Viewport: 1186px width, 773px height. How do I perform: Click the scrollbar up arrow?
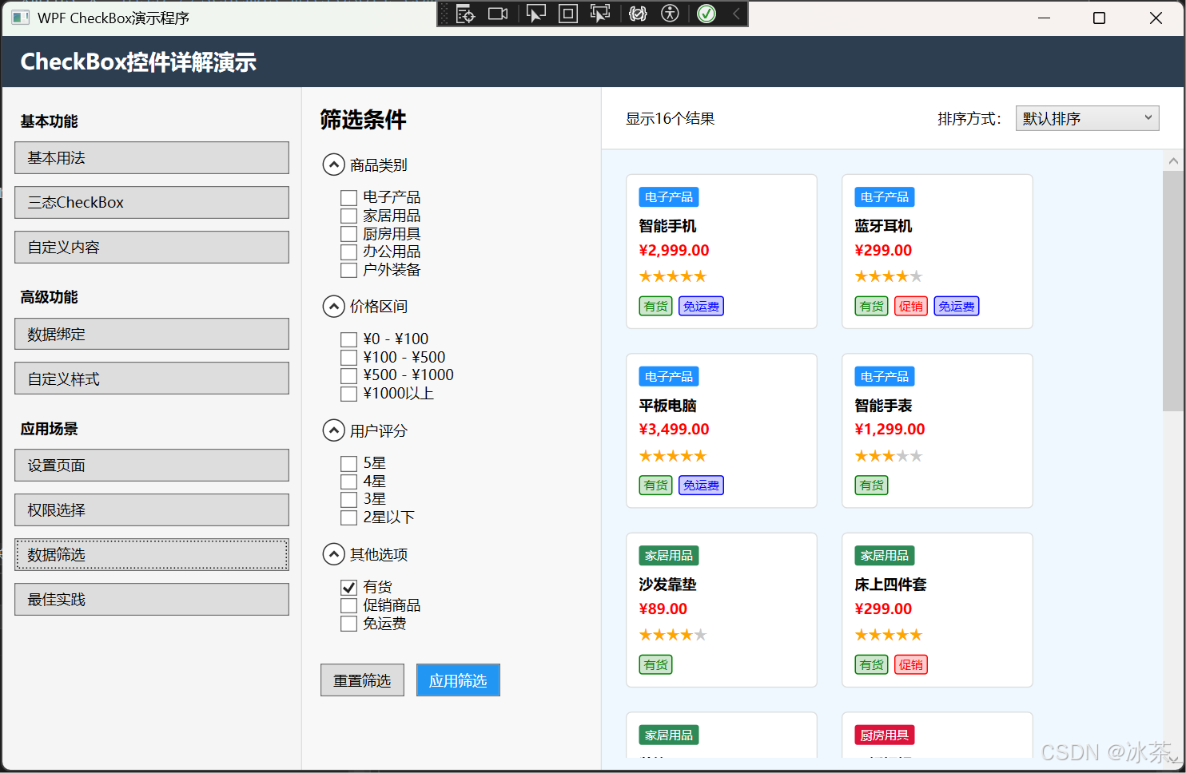[x=1173, y=161]
